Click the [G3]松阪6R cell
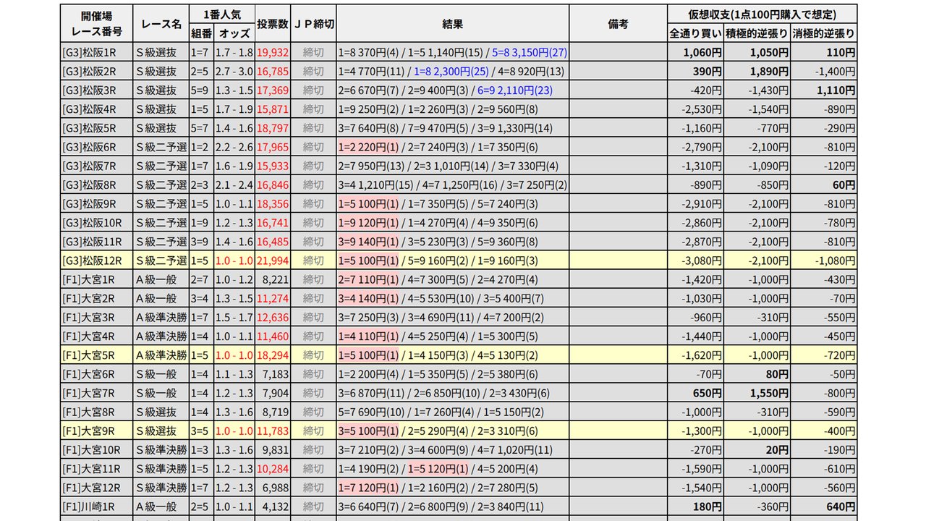Viewport: 926px width, 521px height. pyautogui.click(x=96, y=146)
